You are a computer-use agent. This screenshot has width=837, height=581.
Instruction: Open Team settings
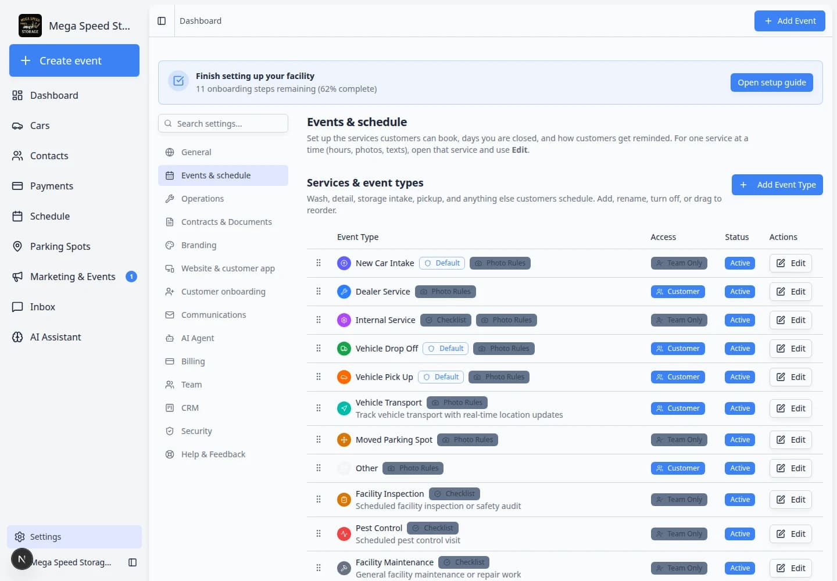tap(223, 385)
